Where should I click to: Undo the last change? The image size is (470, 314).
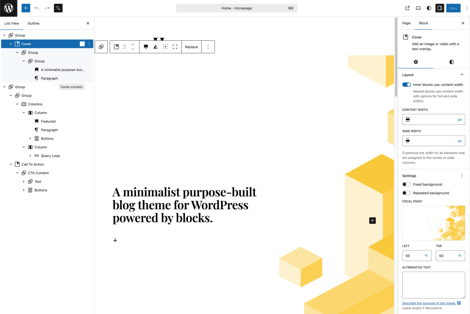coord(37,8)
